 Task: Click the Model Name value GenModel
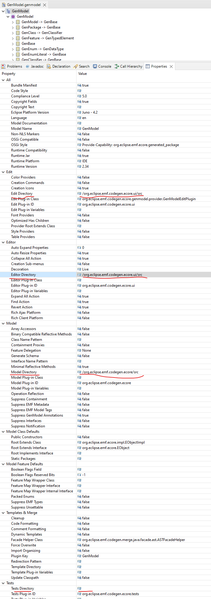[90, 129]
